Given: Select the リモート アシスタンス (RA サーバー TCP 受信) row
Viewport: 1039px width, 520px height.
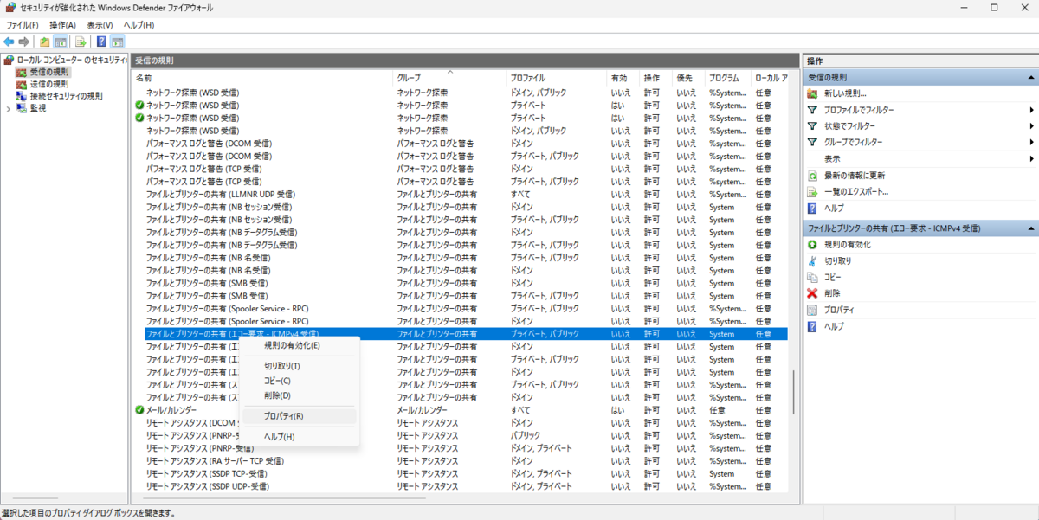Looking at the screenshot, I should pos(460,461).
